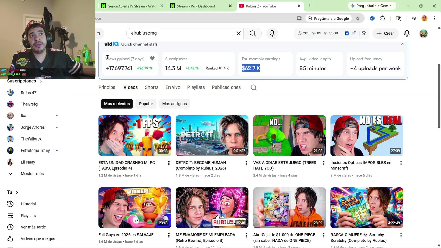This screenshot has width=441, height=248.
Task: Click the Crear button
Action: pyautogui.click(x=385, y=33)
